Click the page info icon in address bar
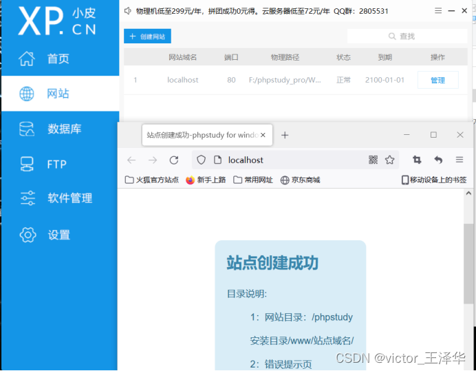Image resolution: width=476 pixels, height=371 pixels. pyautogui.click(x=217, y=160)
